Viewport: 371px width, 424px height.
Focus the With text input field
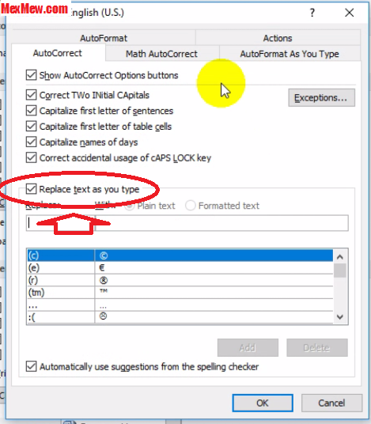[222, 223]
